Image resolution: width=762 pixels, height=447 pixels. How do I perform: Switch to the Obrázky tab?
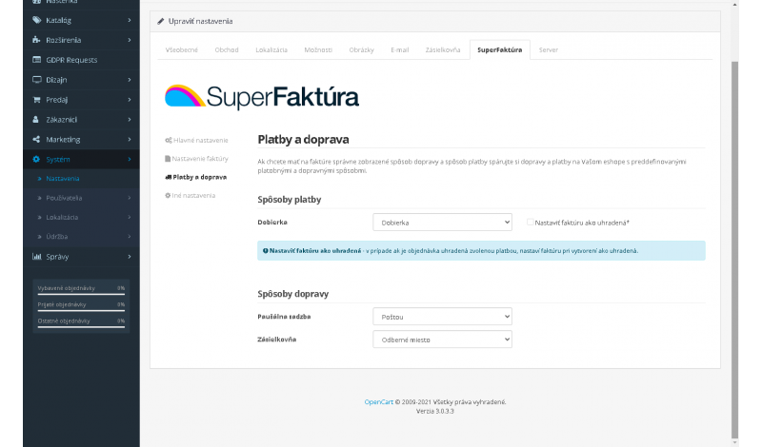[362, 50]
